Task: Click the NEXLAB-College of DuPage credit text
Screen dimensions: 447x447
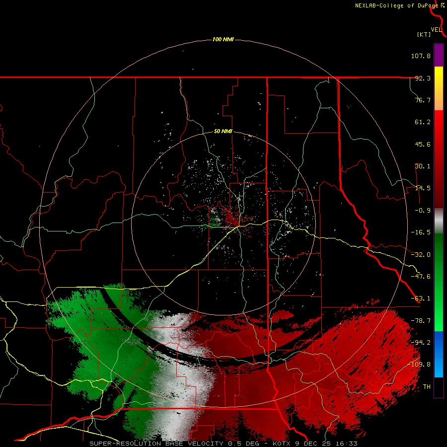Action: click(397, 5)
